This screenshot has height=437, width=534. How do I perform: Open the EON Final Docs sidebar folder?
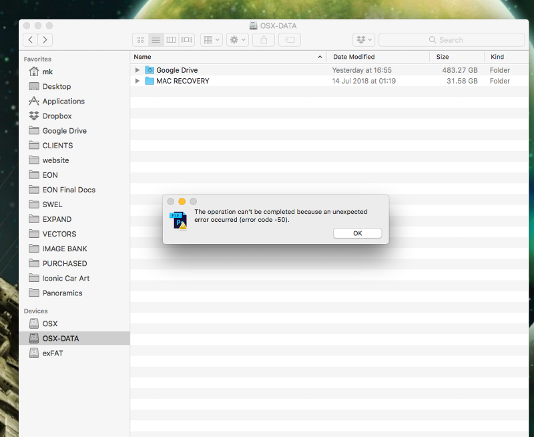tap(74, 190)
